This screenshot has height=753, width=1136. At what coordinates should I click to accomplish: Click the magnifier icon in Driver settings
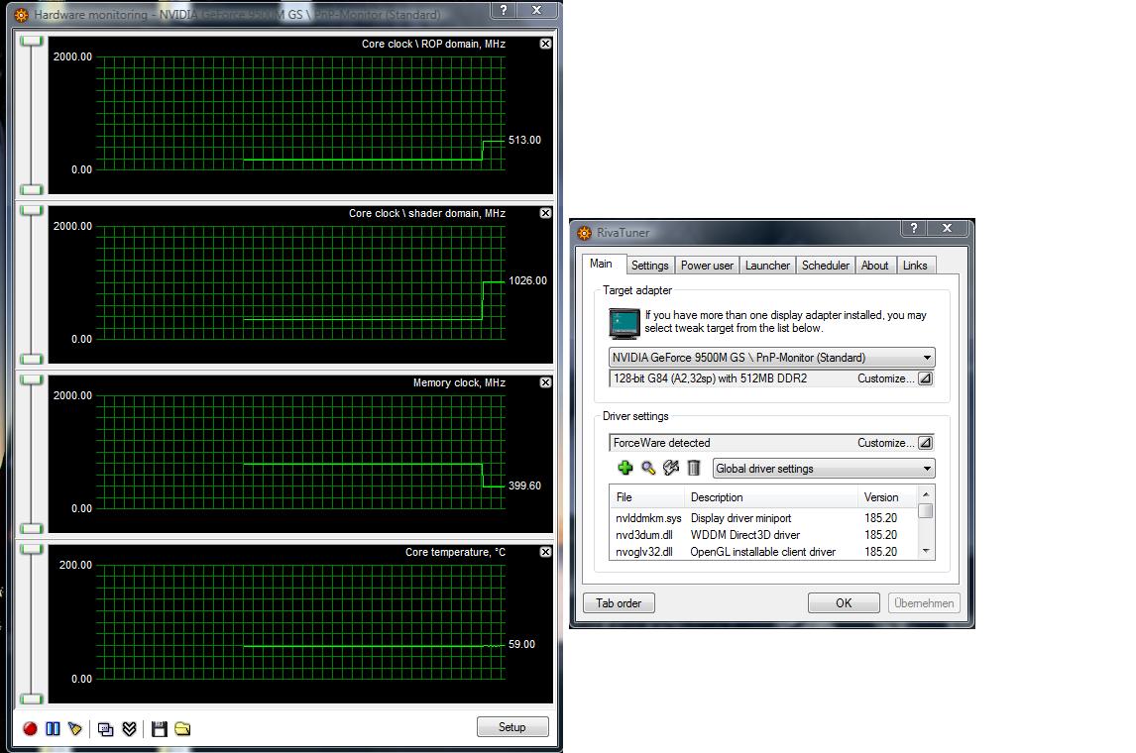648,469
